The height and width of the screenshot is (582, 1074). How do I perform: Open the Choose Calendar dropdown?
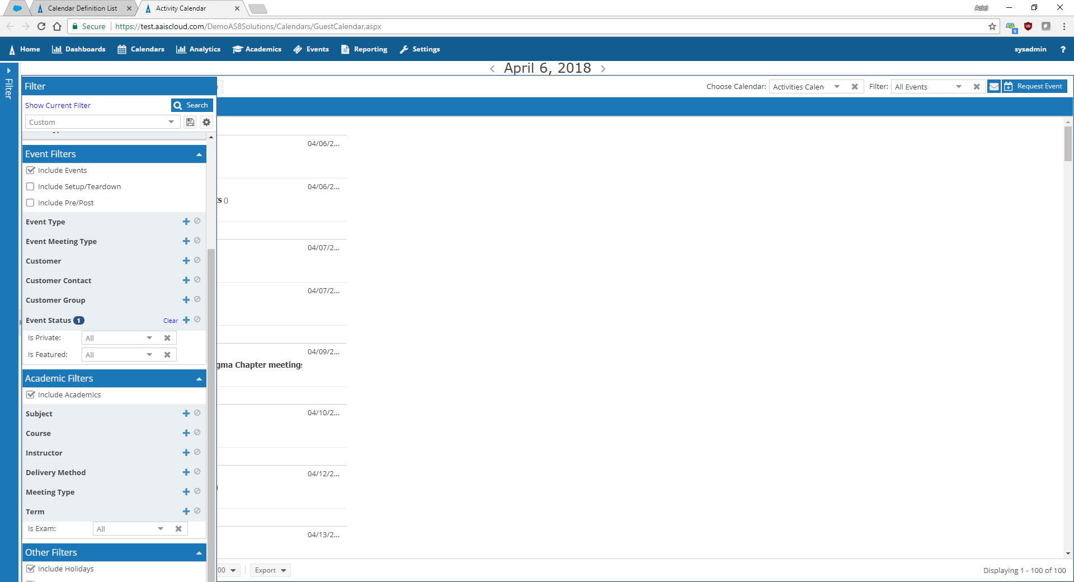coord(837,87)
